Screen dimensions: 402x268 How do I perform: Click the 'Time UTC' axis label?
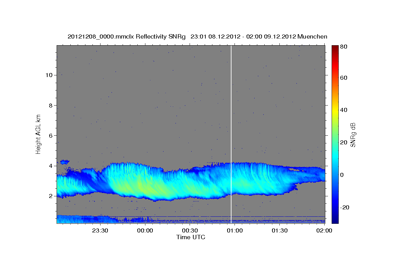click(191, 237)
